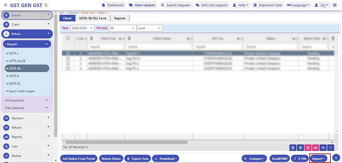The width and height of the screenshot is (342, 163).
Task: Check the checkbox for row 4
Action: (68, 68)
